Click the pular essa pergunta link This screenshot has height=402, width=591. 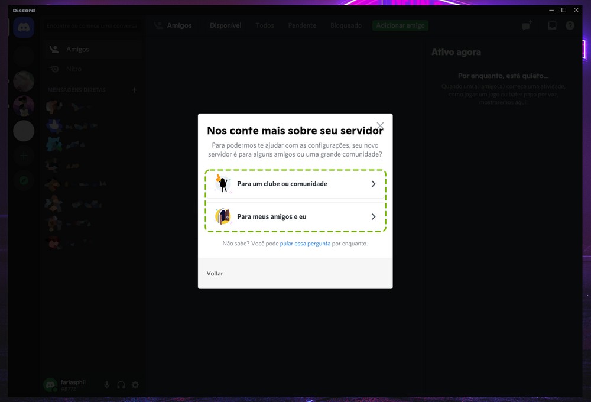[305, 244]
